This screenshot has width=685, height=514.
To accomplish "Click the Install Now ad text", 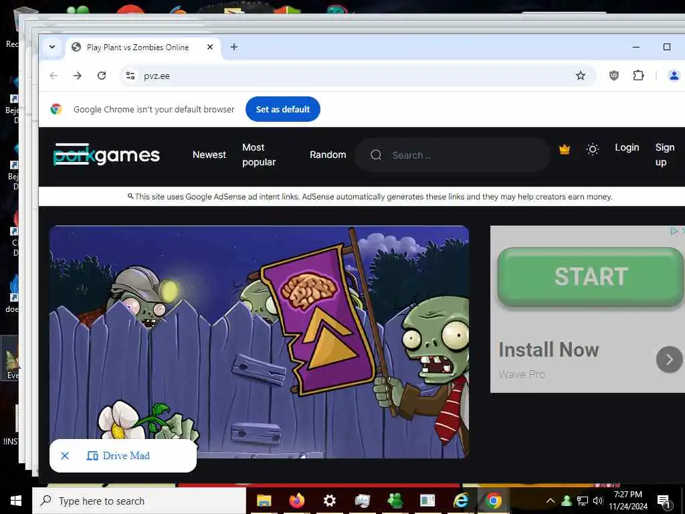I will (549, 349).
